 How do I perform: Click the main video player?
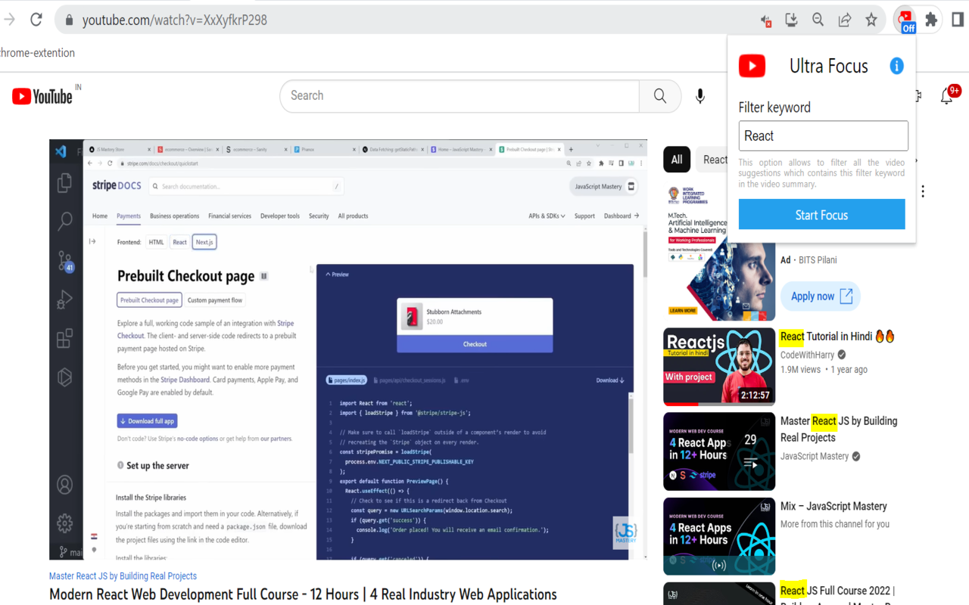348,349
